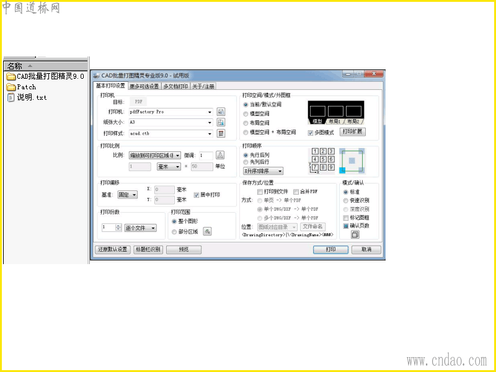
Task: Click the printer properties icon beside pdfFactory Pro
Action: pos(221,112)
